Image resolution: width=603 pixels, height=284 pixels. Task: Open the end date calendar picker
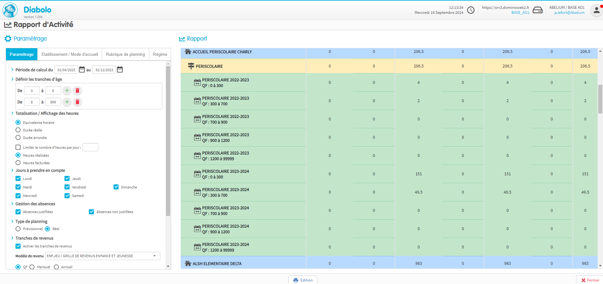pos(120,70)
